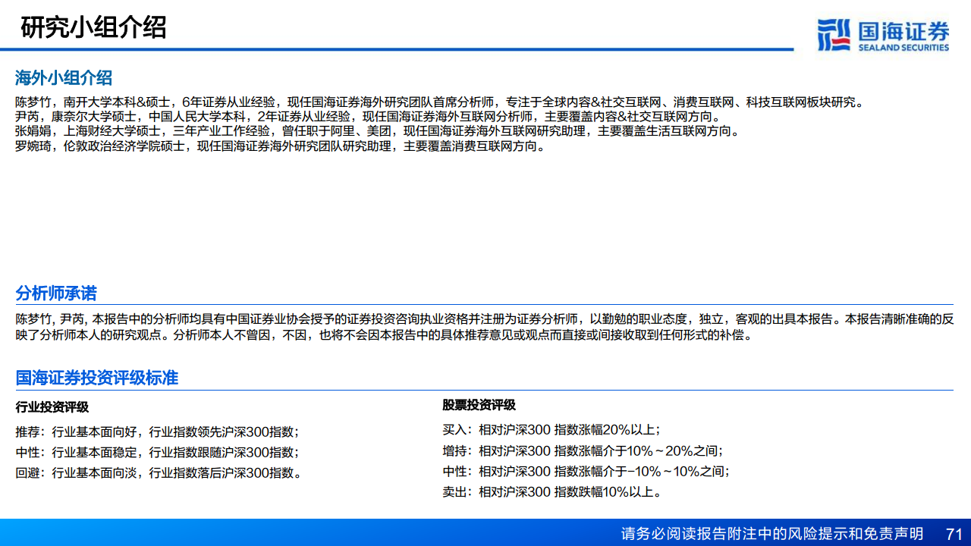Viewport: 971px width, 546px height.
Task: Select the heading 分析师承诺
Action: 56,293
